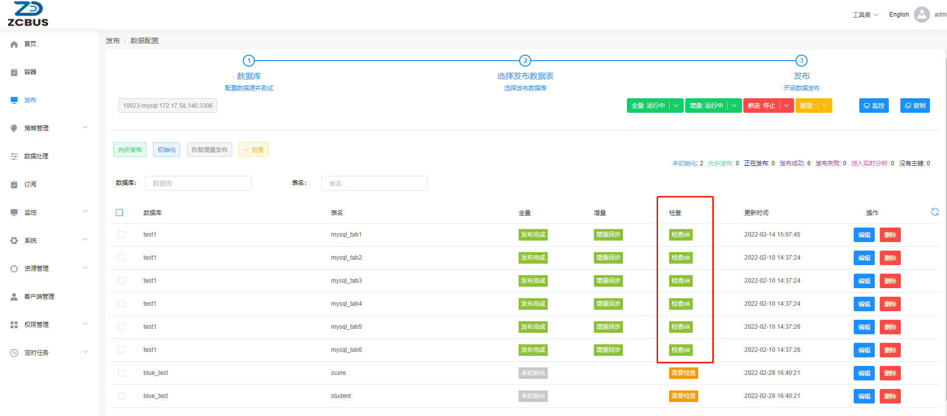This screenshot has height=416, width=947.
Task: Click the client management (客户端管理) user icon
Action: (x=14, y=297)
